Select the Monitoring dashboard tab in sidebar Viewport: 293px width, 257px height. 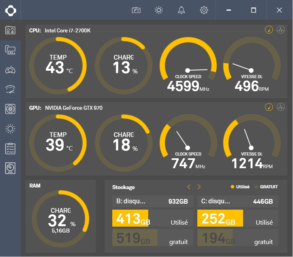point(10,30)
